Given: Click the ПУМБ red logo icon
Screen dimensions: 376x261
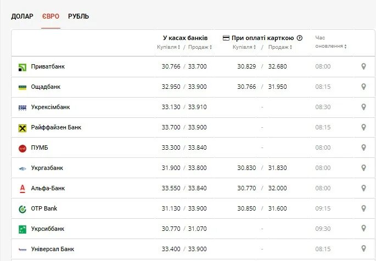Looking at the screenshot, I should [x=23, y=149].
